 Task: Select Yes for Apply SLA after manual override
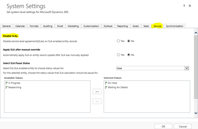tap(118, 55)
